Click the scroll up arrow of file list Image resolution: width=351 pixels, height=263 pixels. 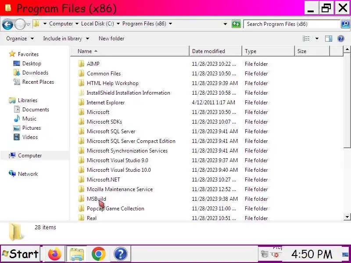347,49
